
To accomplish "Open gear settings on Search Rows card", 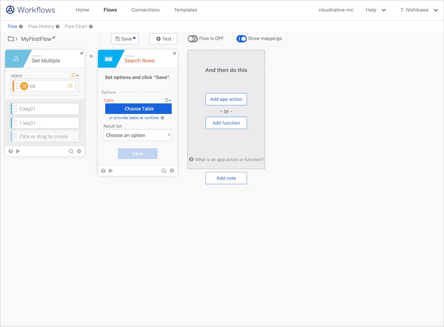I will (172, 171).
